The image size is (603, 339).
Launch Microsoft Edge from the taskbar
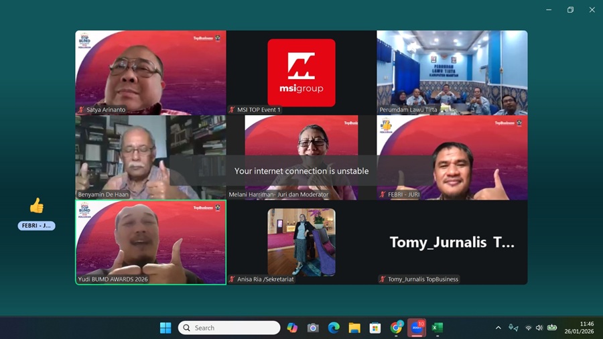tap(334, 328)
